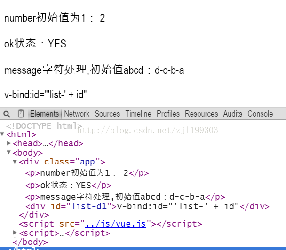Image resolution: width=286 pixels, height=250 pixels.
Task: Open the Resources tab
Action: tap(201, 114)
